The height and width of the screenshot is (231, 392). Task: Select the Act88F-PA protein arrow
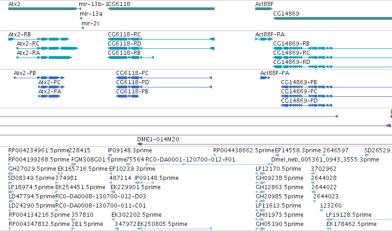click(x=265, y=78)
